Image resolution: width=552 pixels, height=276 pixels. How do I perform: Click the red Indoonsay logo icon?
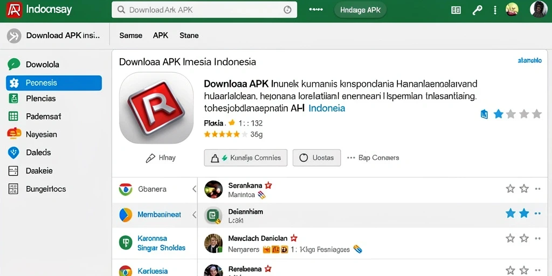(14, 10)
